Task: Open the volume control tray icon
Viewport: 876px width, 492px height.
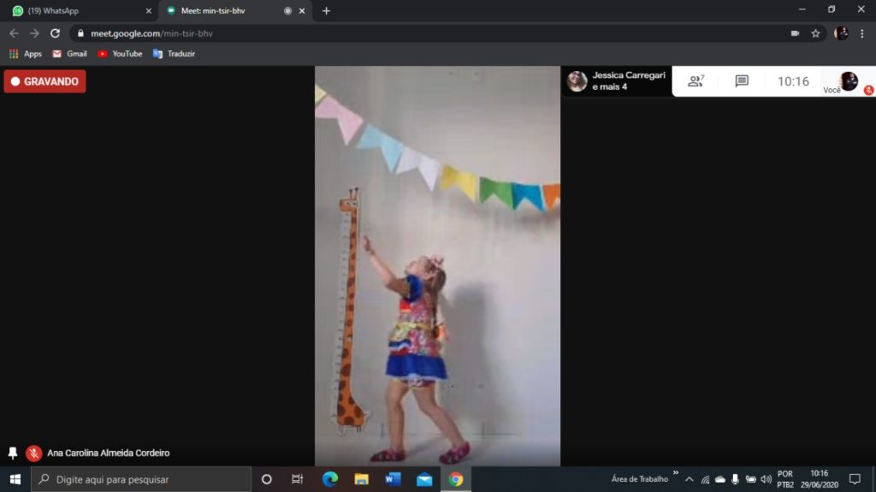Action: [766, 479]
